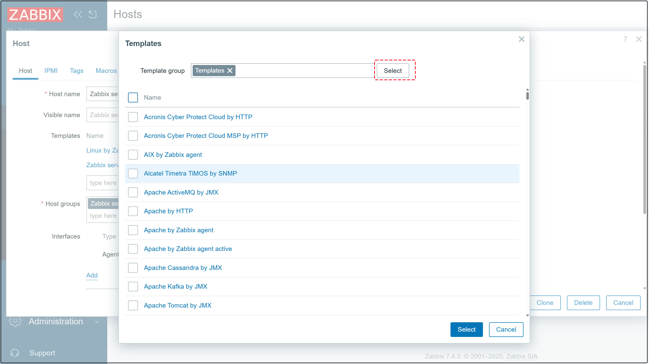649x364 pixels.
Task: Open the Tags tab
Action: coord(77,71)
